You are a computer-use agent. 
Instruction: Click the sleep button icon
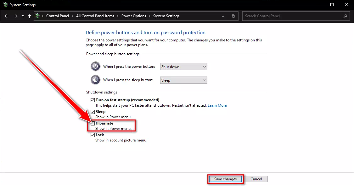click(95, 80)
